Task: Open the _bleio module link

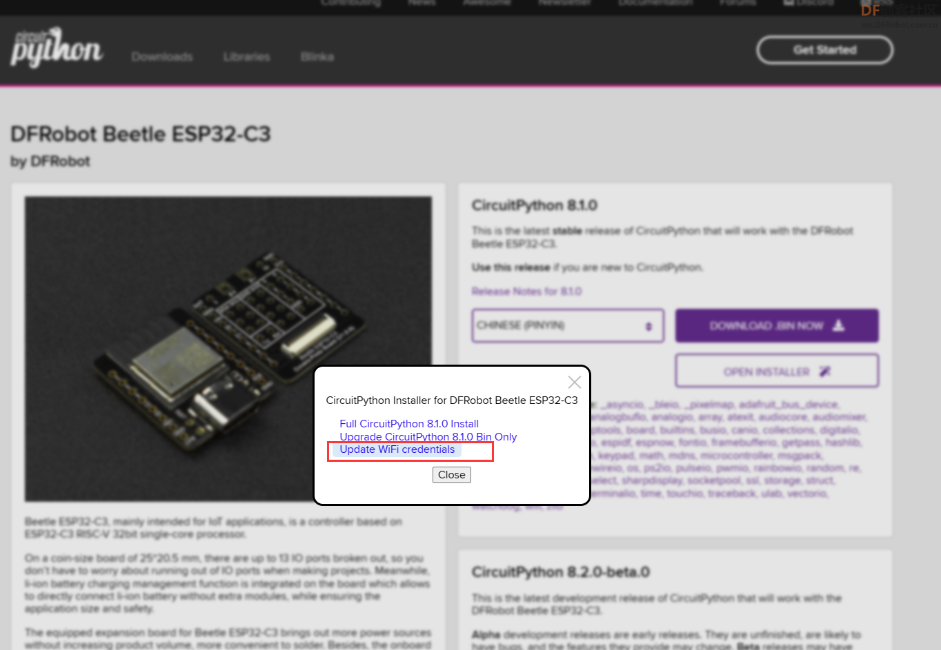Action: [664, 405]
